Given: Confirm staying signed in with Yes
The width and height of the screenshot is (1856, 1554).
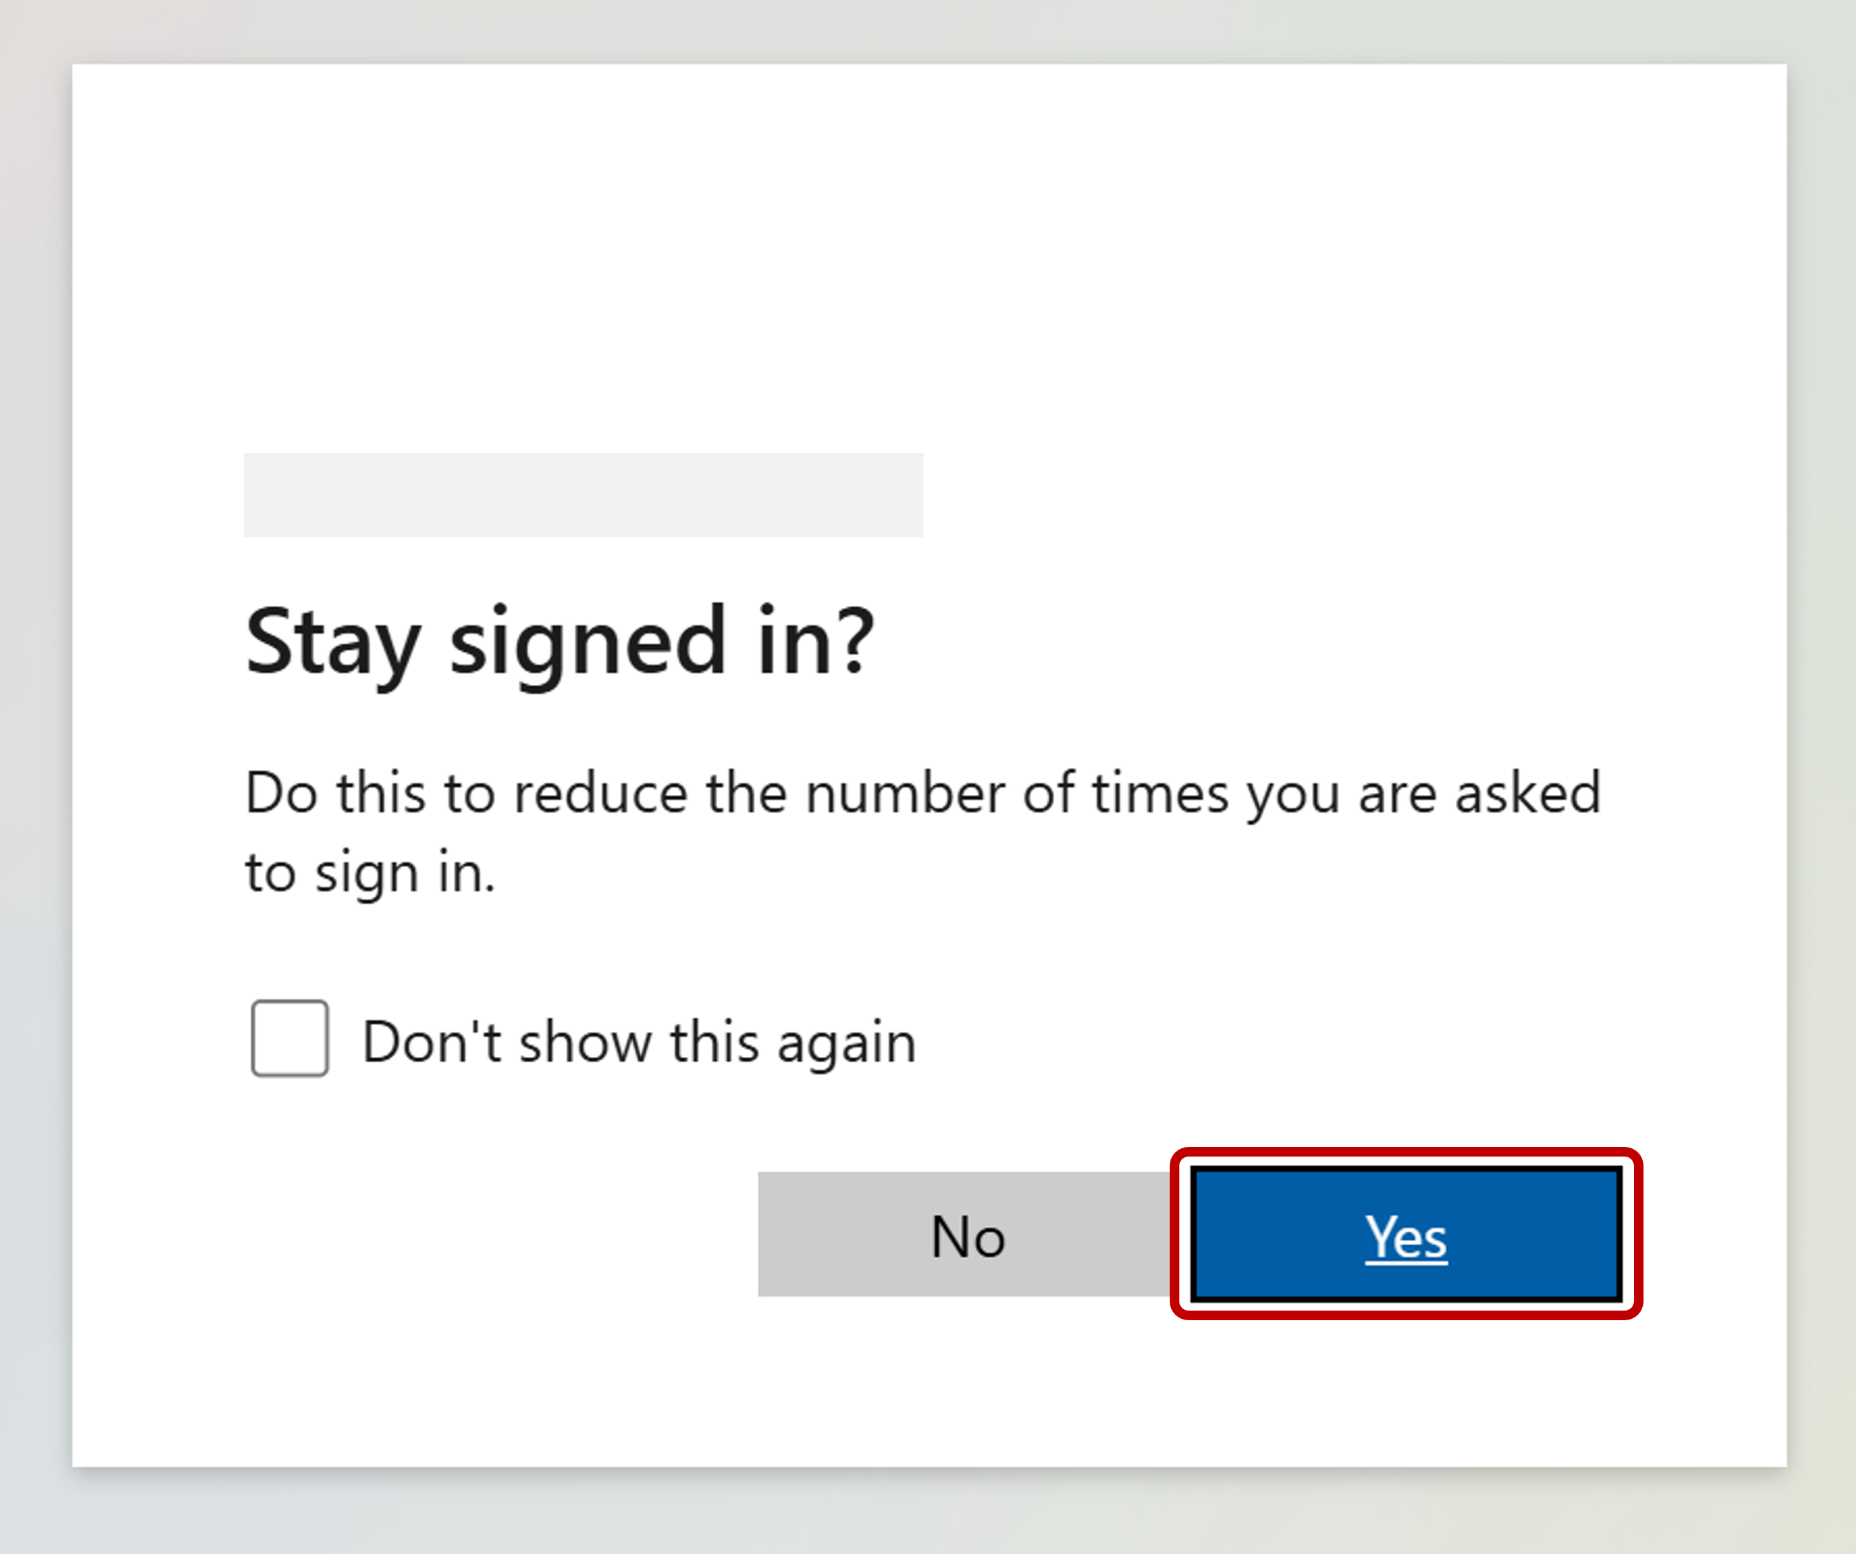Looking at the screenshot, I should (1406, 1235).
